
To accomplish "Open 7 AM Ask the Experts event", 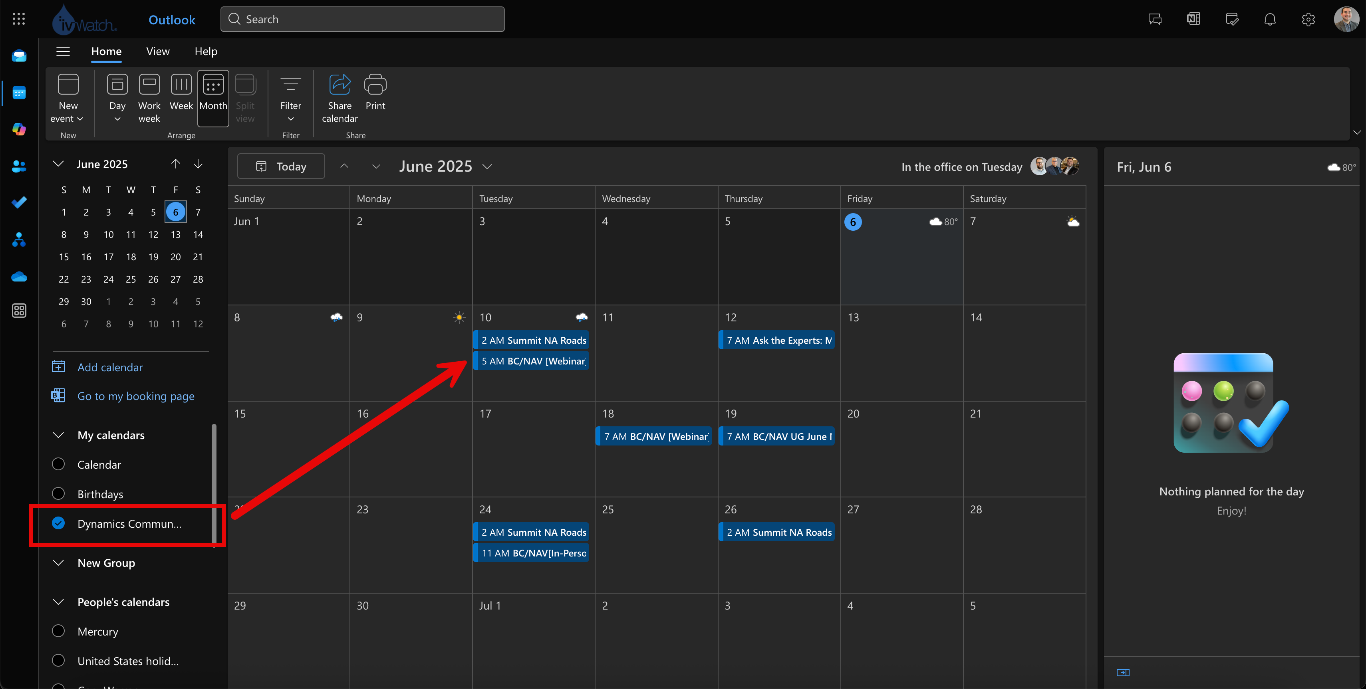I will click(x=777, y=340).
